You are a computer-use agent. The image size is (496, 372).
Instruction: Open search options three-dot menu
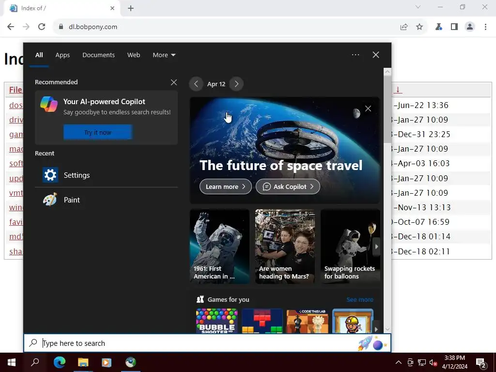356,55
